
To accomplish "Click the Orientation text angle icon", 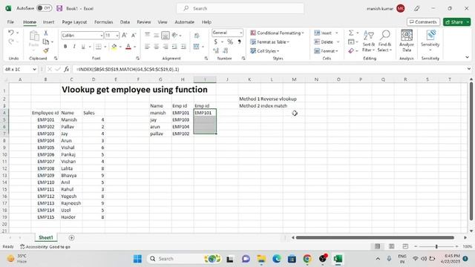I will point(175,36).
